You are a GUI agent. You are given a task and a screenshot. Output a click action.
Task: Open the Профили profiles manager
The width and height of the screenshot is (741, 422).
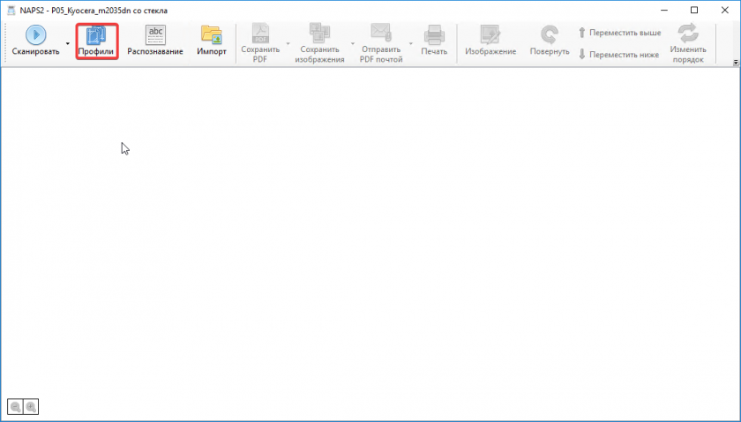[96, 41]
